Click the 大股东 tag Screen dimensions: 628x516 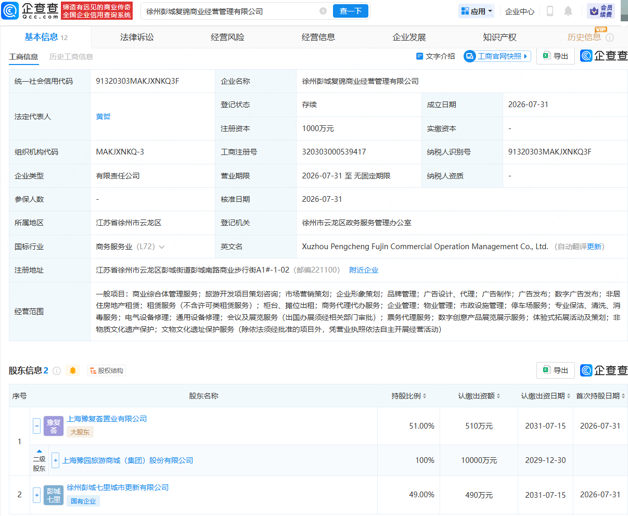[x=80, y=432]
